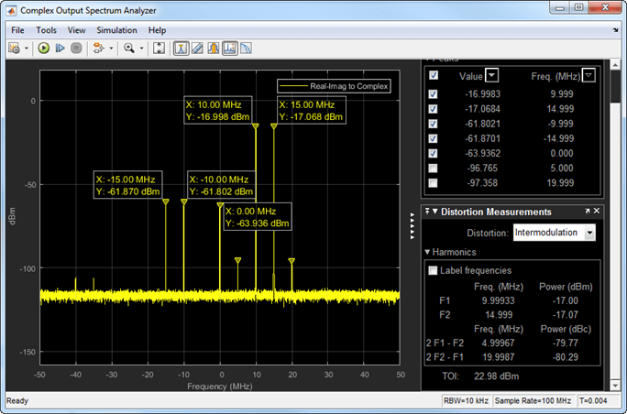Open the Zoom tool in toolbar
This screenshot has width=627, height=414.
(x=130, y=48)
